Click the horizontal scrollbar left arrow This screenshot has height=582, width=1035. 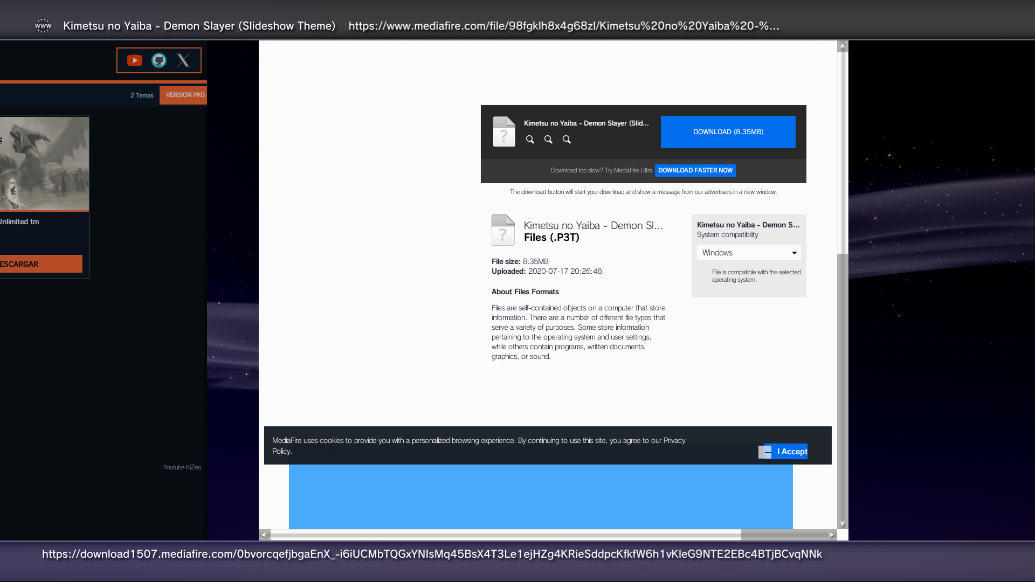click(x=264, y=535)
